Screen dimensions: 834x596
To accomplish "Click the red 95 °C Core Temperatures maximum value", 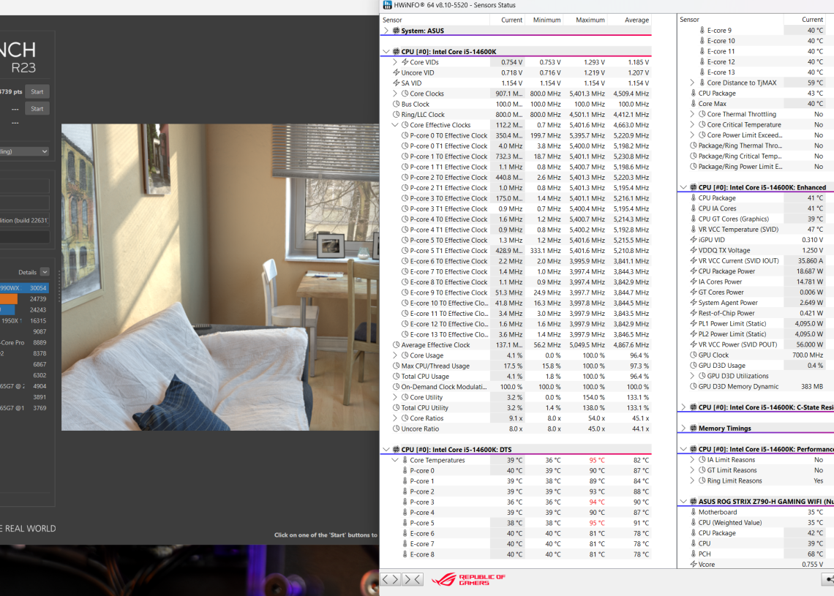I will 597,461.
